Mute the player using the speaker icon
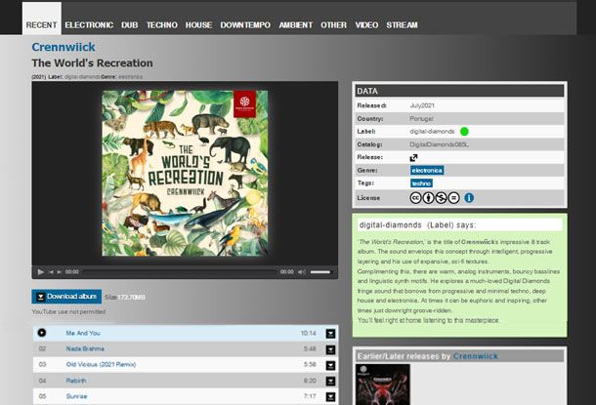Screen dimensions: 596x405 pyautogui.click(x=302, y=271)
